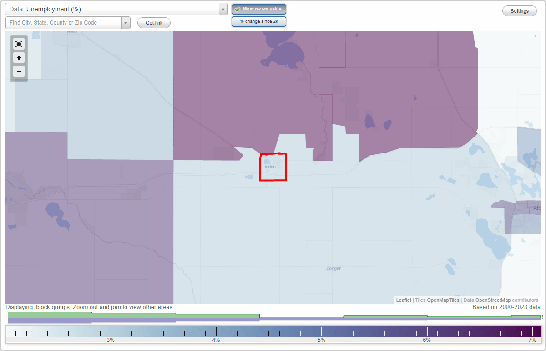Switch to '% change since 2k' view
This screenshot has width=546, height=351.
[x=259, y=21]
